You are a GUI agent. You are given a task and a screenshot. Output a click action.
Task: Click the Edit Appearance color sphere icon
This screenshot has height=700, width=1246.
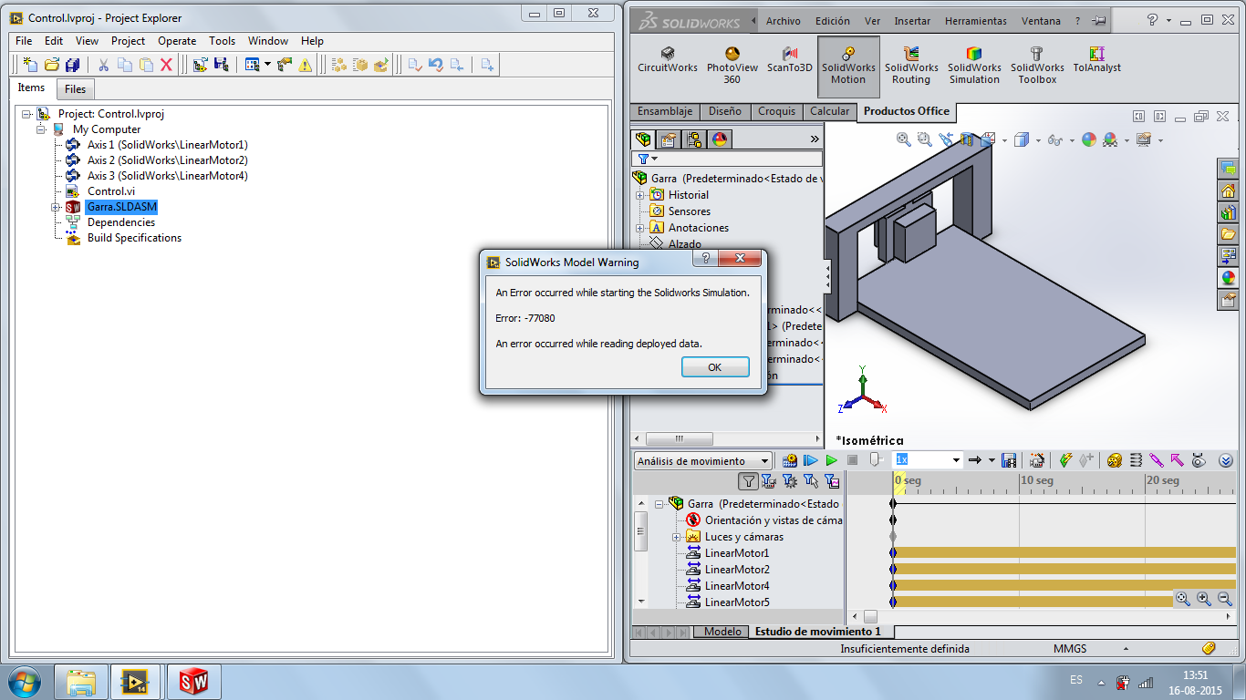coord(1089,139)
